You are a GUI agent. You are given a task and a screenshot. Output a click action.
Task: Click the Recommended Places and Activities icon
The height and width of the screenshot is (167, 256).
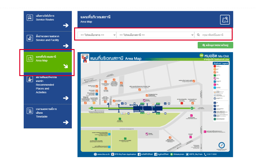pyautogui.click(x=30, y=79)
